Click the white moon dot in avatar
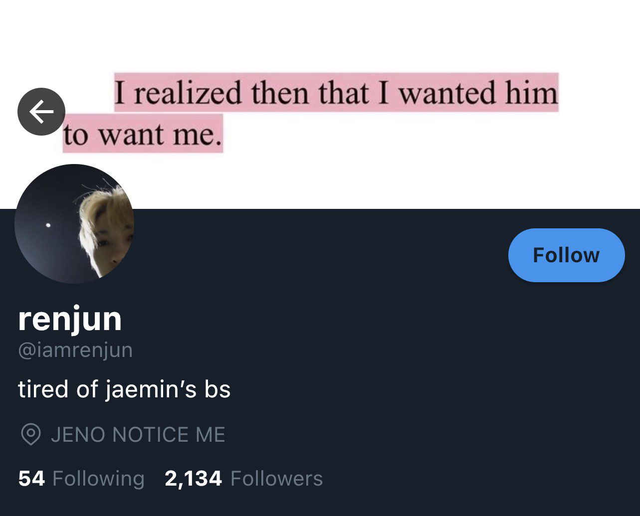 click(48, 225)
